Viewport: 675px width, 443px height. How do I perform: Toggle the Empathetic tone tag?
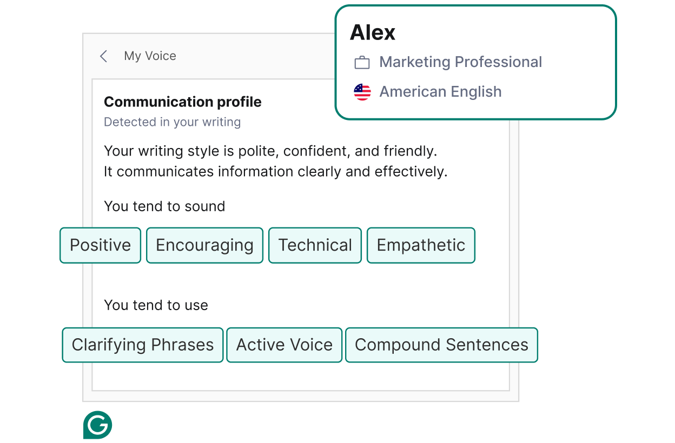(421, 245)
